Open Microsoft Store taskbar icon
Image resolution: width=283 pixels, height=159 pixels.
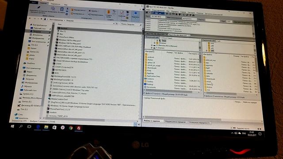(x=54, y=128)
